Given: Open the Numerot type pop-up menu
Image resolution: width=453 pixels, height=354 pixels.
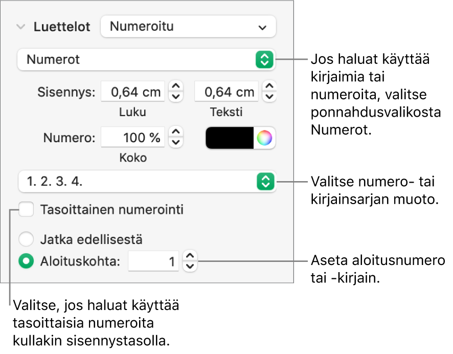Looking at the screenshot, I should point(146,60).
